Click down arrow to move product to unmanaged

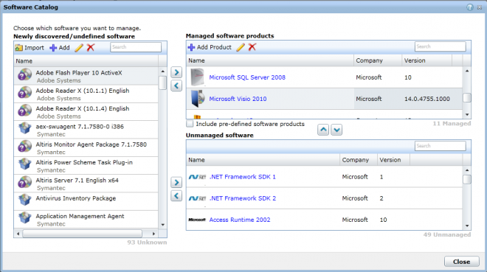click(x=336, y=130)
